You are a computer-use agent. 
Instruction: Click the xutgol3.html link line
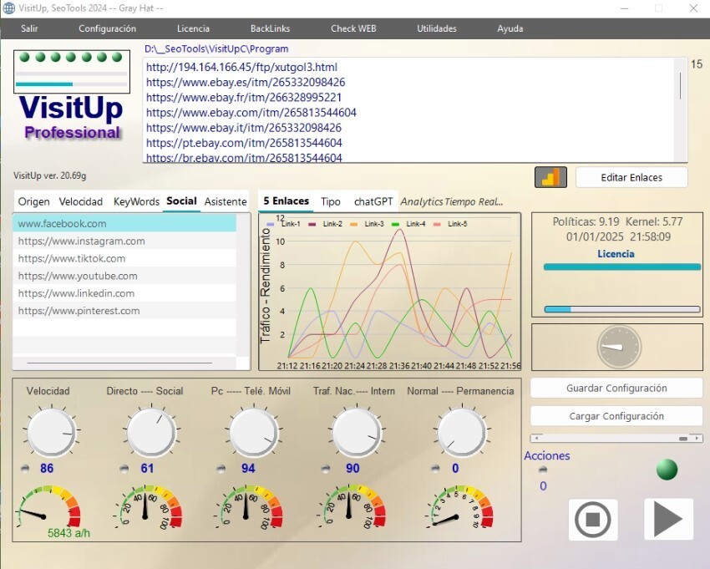[241, 67]
